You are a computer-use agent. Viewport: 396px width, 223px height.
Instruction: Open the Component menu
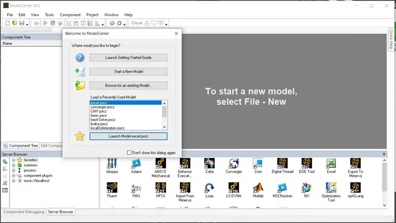(x=70, y=15)
